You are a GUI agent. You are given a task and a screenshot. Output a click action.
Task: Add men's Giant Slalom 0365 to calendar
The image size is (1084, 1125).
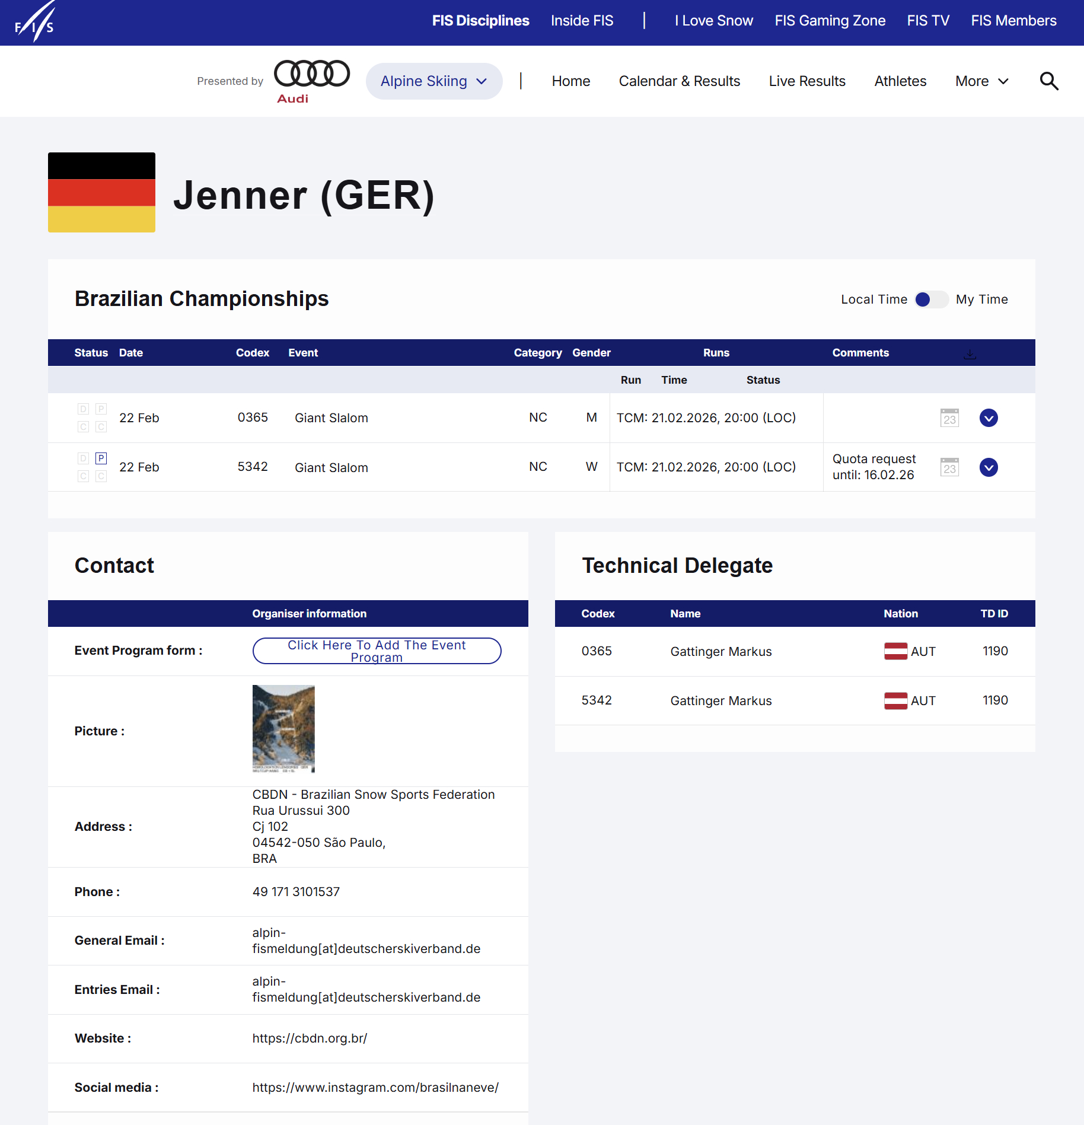[x=949, y=418]
